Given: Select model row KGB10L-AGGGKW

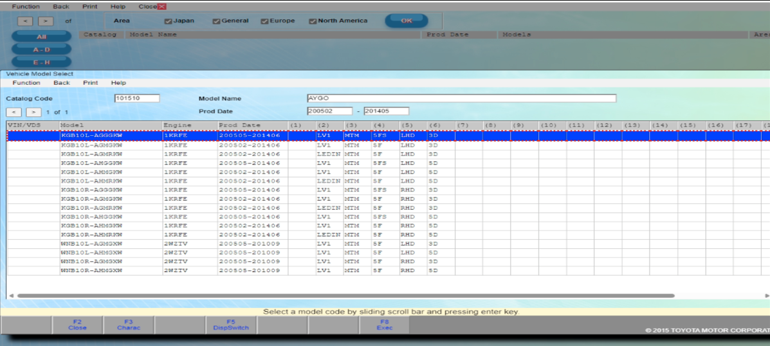Looking at the screenshot, I should click(x=388, y=135).
